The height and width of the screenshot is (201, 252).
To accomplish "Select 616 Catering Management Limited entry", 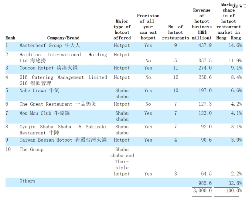I will [63, 80].
